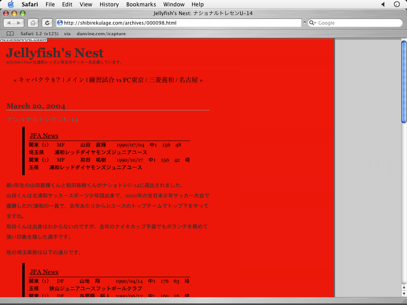Image resolution: width=407 pixels, height=305 pixels.
Task: Open the Help menu
Action: click(x=198, y=4)
